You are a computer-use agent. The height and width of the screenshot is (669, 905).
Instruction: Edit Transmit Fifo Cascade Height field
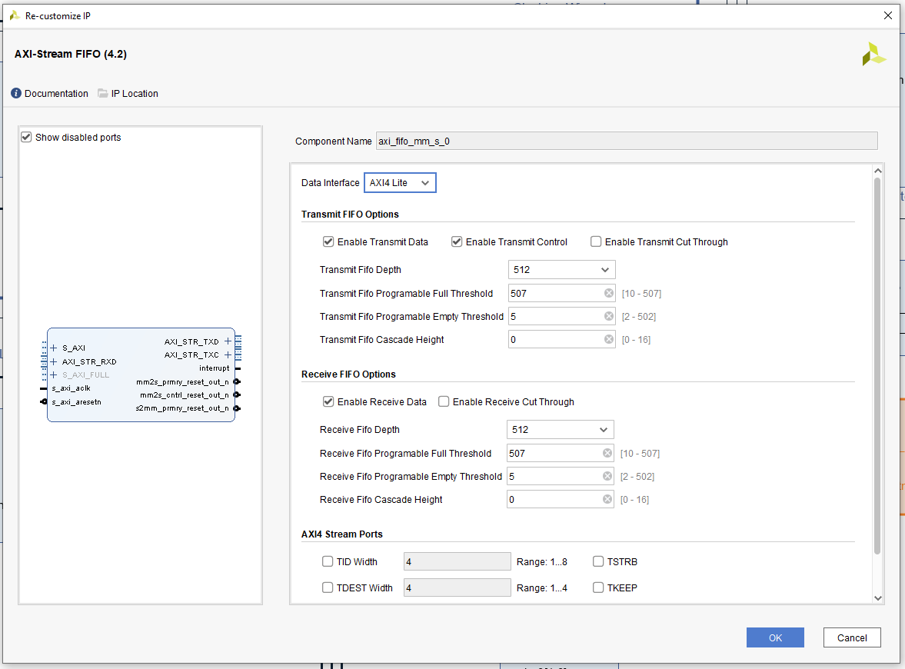[561, 339]
